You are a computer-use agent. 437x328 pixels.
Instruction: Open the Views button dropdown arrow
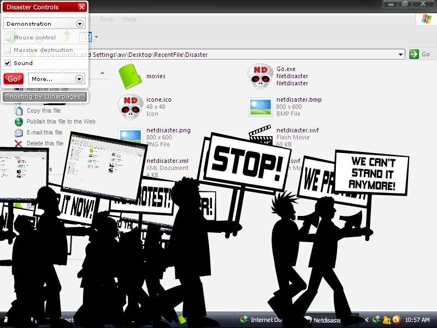pyautogui.click(x=97, y=37)
